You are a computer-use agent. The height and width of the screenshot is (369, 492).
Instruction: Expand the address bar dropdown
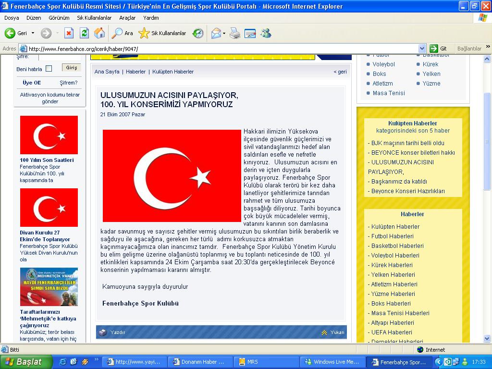click(x=422, y=49)
